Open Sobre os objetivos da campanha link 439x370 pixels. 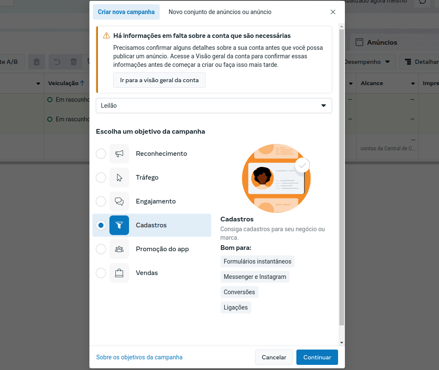pyautogui.click(x=139, y=357)
